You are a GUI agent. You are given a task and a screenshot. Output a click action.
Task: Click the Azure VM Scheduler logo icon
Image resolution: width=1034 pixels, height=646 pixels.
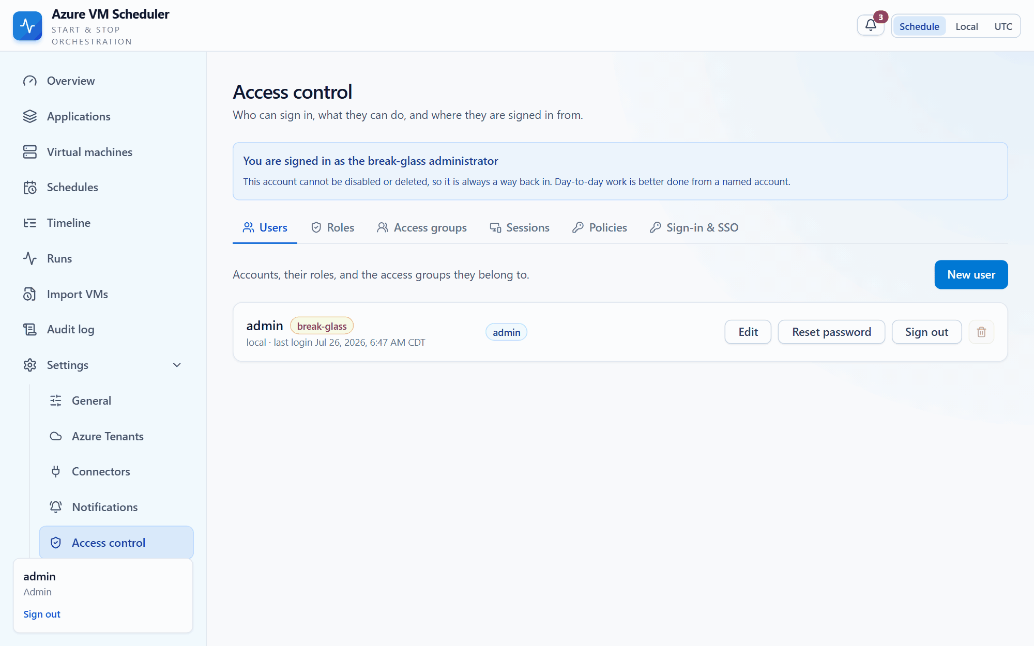click(27, 26)
